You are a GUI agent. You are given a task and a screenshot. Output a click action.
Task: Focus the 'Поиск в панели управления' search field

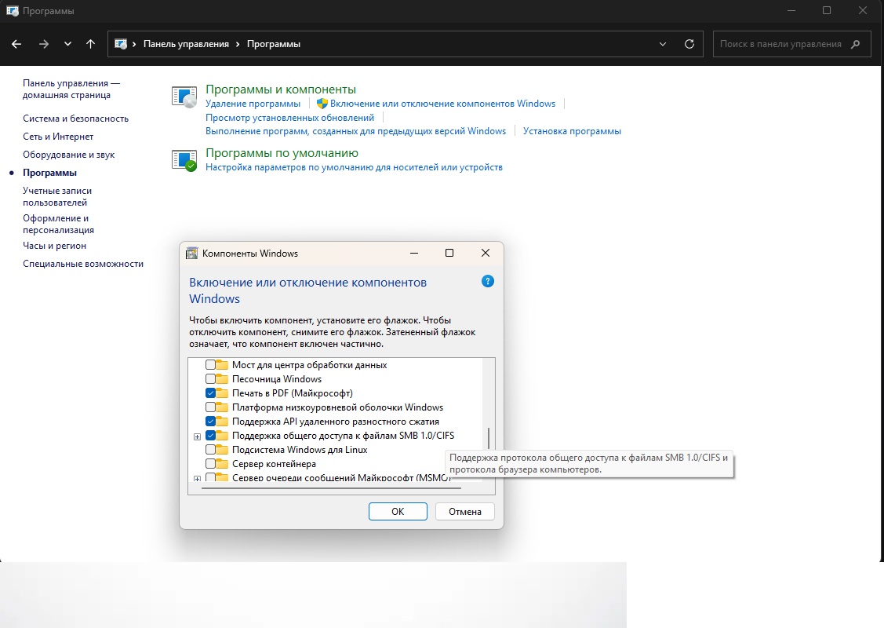(x=791, y=44)
